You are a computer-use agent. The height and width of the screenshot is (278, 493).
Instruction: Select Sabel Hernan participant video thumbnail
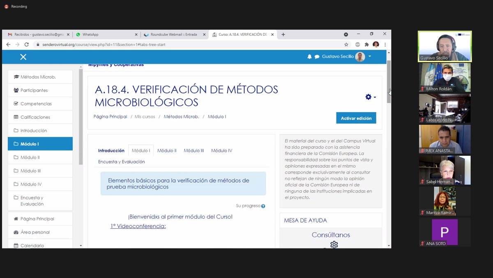point(445,170)
